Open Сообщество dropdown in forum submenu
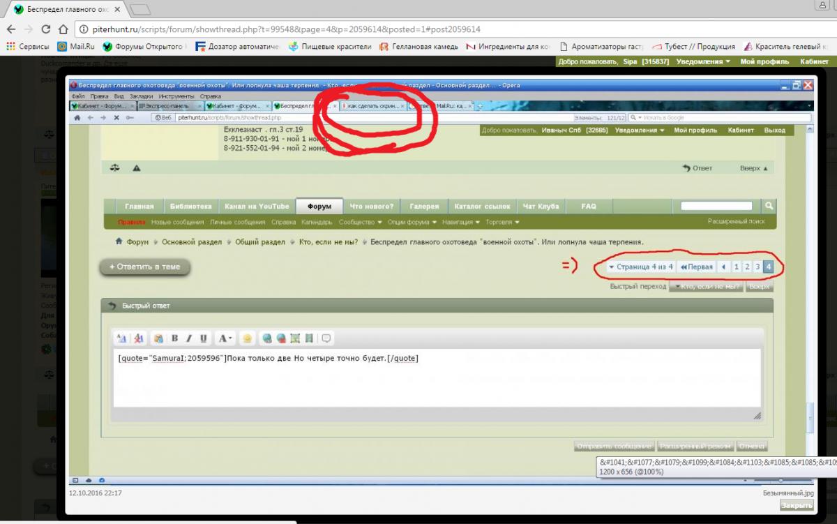Screen dimensions: 837x524 [361, 223]
